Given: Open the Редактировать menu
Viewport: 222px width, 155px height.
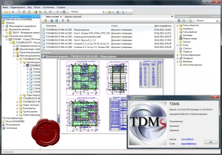Looking at the screenshot, I should click(x=18, y=7).
